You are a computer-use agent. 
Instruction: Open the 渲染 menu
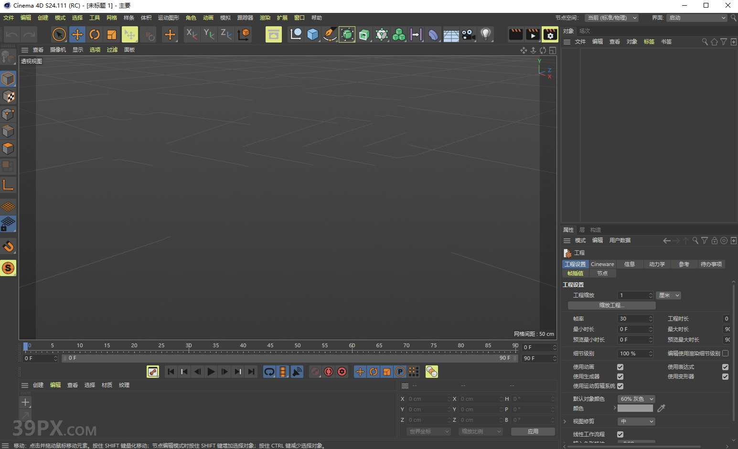click(x=265, y=18)
